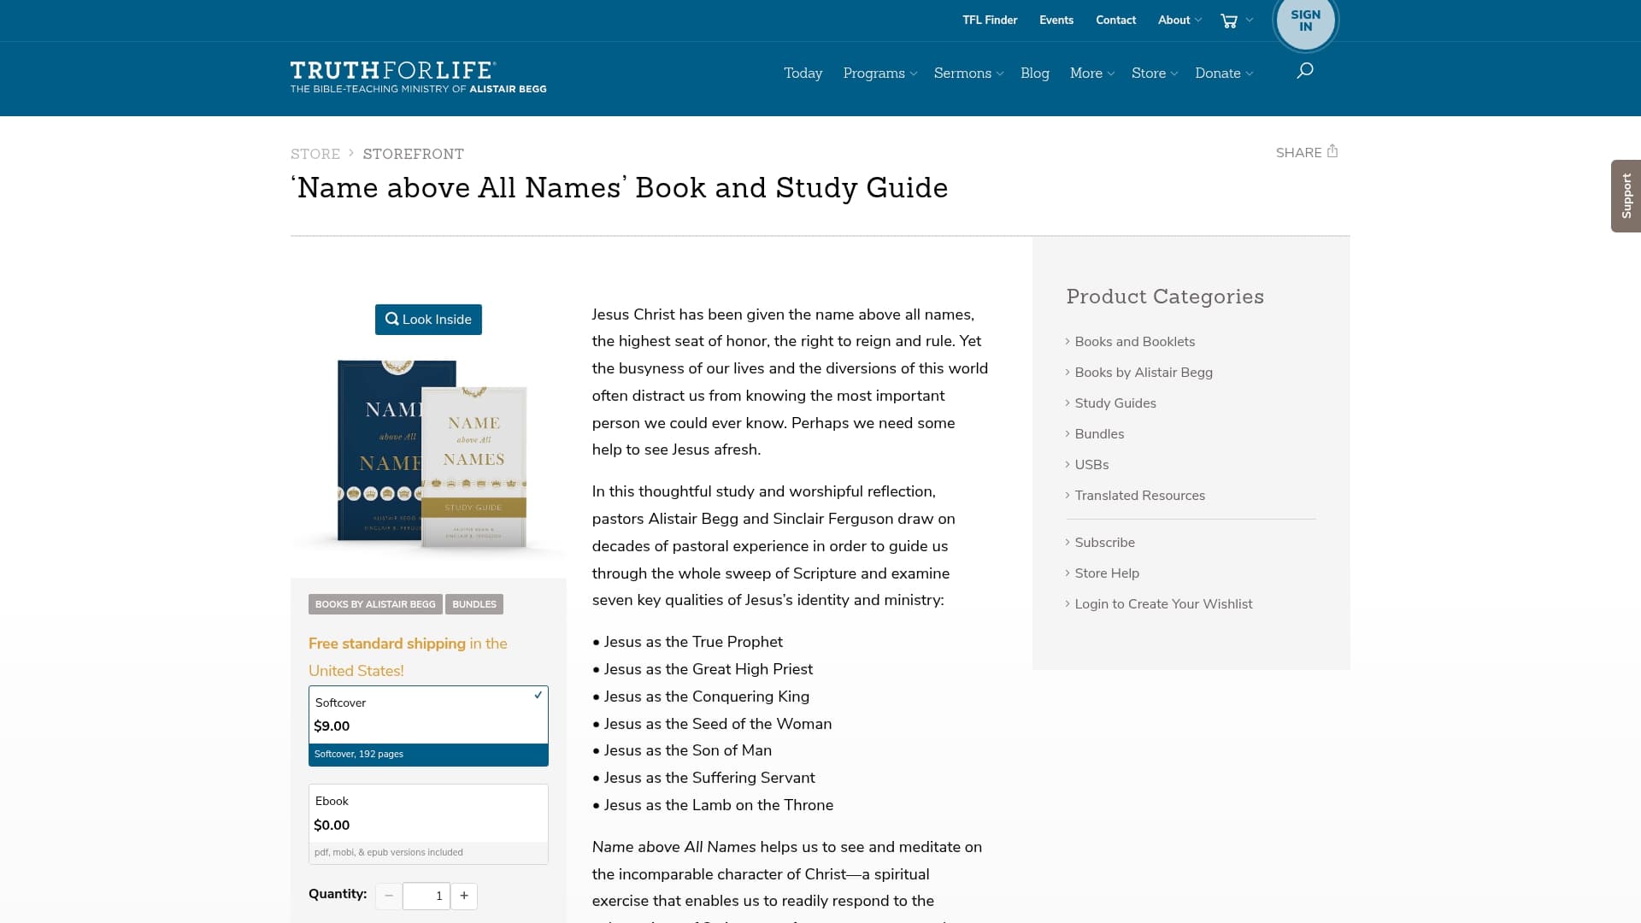Screen dimensions: 1641x923
Task: Open the Support side tab
Action: [x=1626, y=196]
